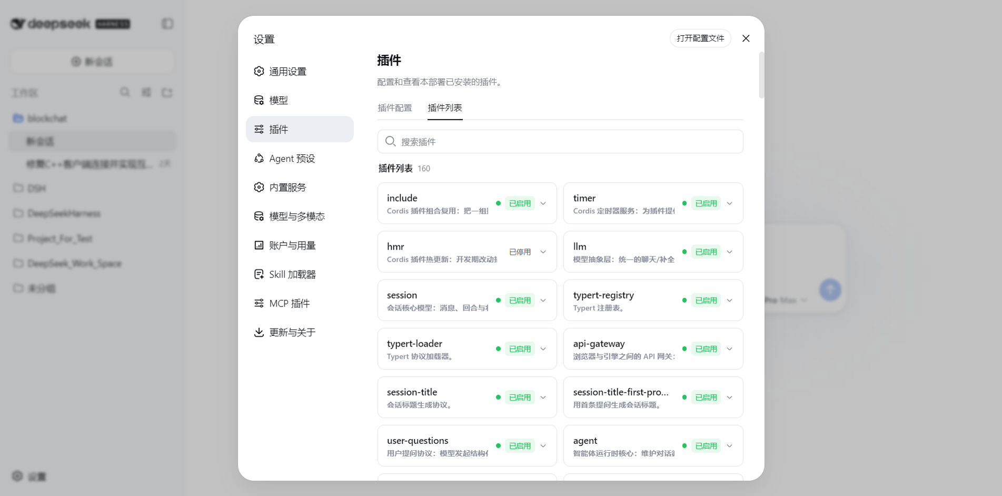
Task: Expand the session plugin card
Action: 543,300
